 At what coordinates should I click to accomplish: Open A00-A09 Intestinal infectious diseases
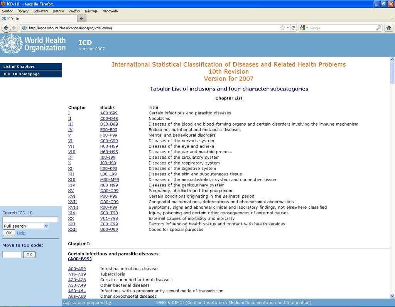pos(77,269)
